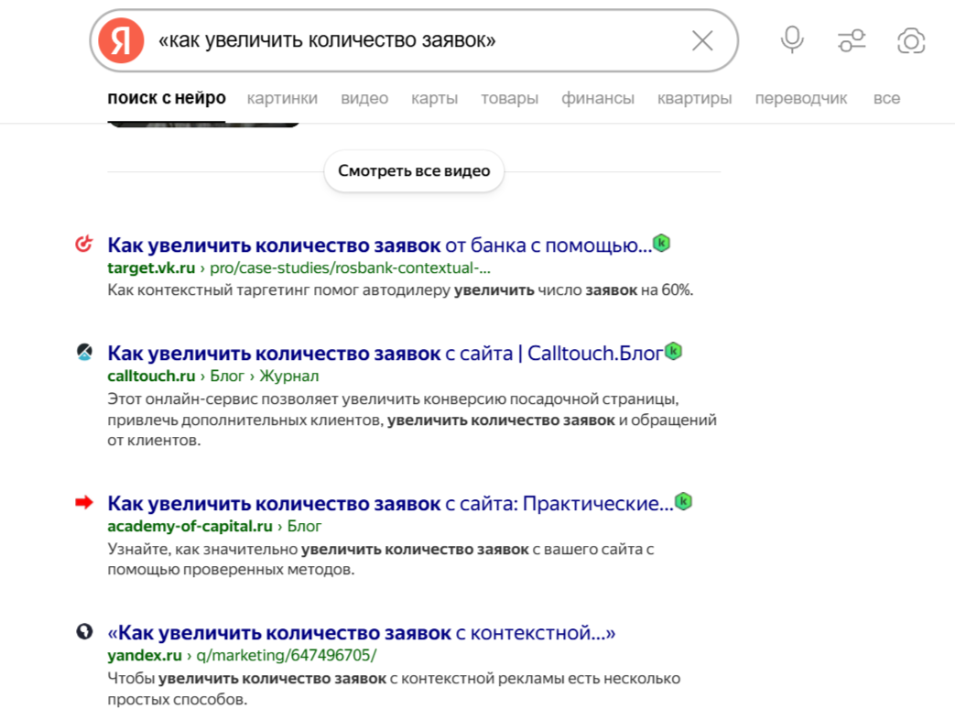Screen dimensions: 955x720
Task: Click the target.vk.ru favicon
Action: [84, 244]
